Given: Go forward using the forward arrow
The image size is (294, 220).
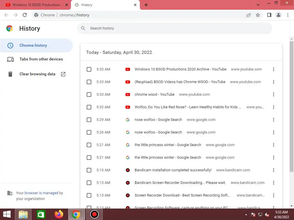Looking at the screenshot, I should 16,15.
